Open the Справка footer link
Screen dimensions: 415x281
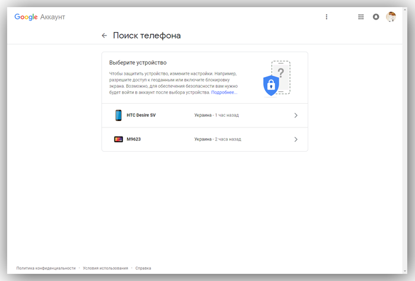[143, 268]
